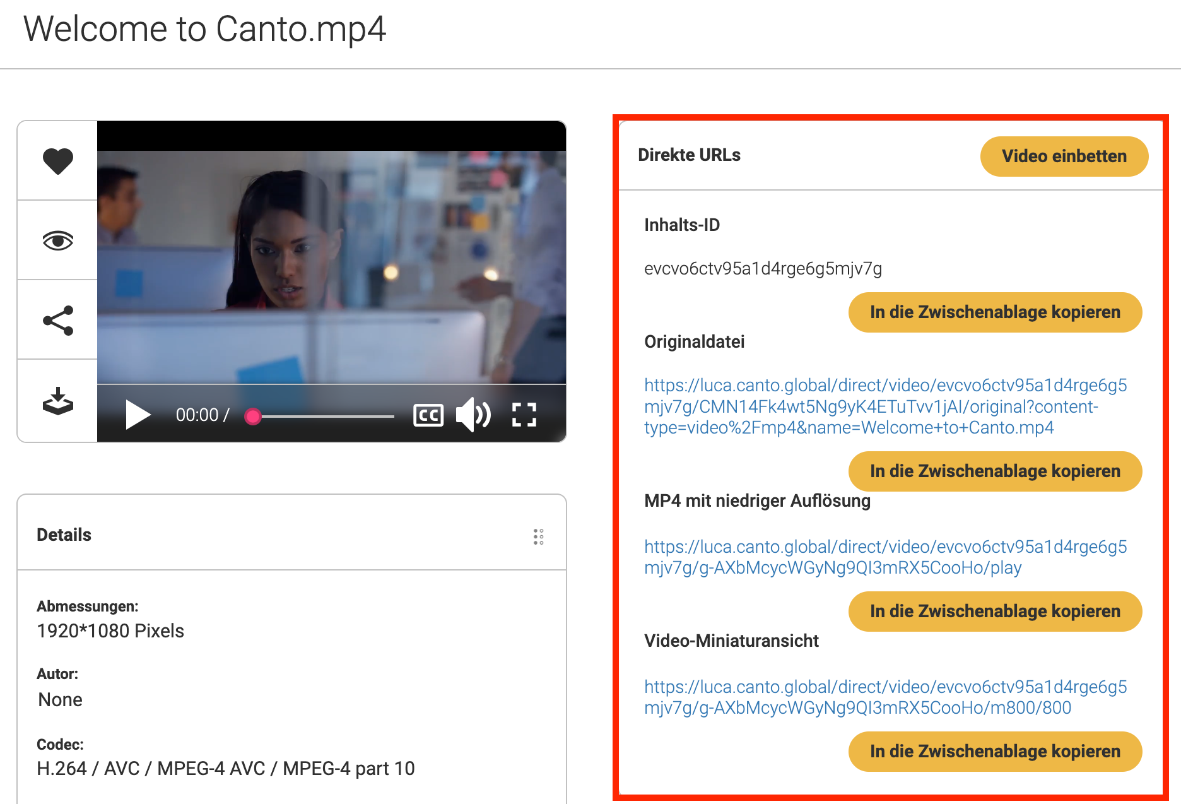This screenshot has height=804, width=1181.
Task: Open the MP4 niedriger Auflösung play link
Action: [x=885, y=557]
